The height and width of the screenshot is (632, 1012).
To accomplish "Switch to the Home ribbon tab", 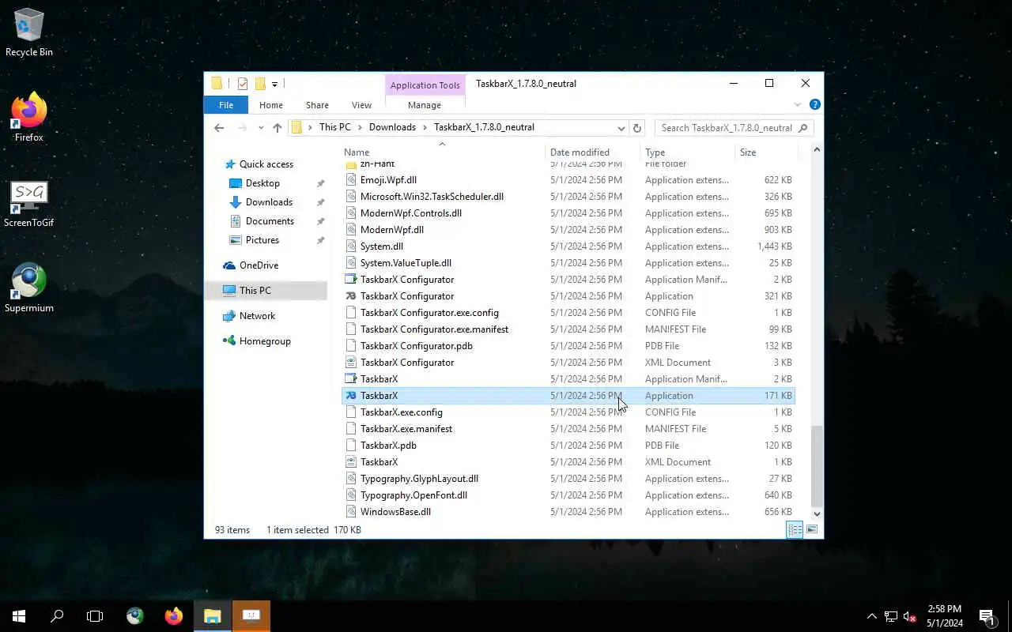I will pyautogui.click(x=270, y=105).
